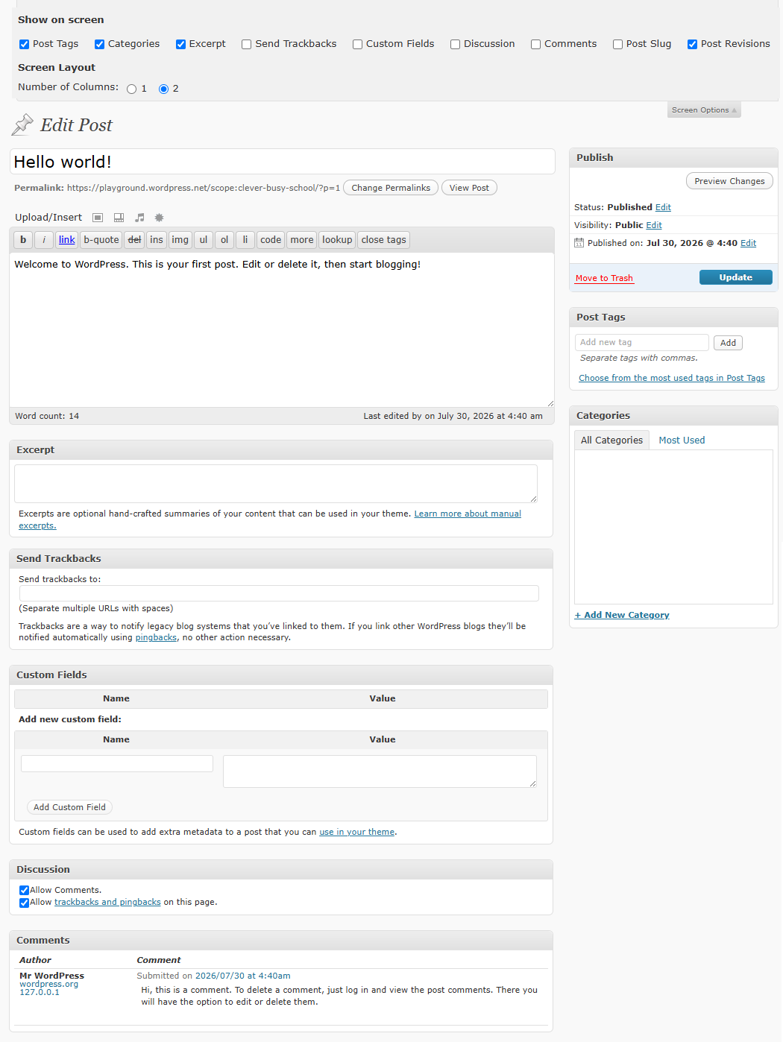This screenshot has width=783, height=1042.
Task: Collapse the Screen Options panel tab
Action: [704, 110]
